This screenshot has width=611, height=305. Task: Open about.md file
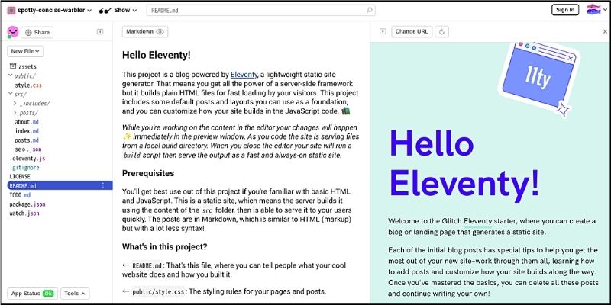pos(27,122)
